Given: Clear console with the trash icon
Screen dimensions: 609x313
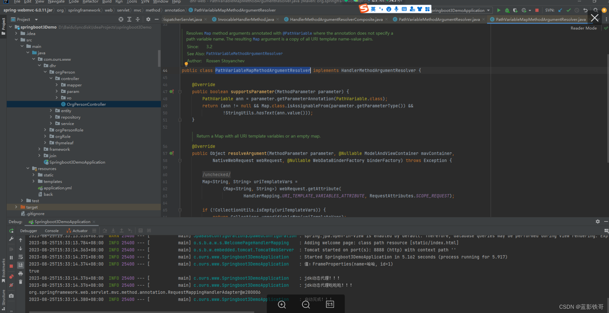Looking at the screenshot, I should point(20,282).
